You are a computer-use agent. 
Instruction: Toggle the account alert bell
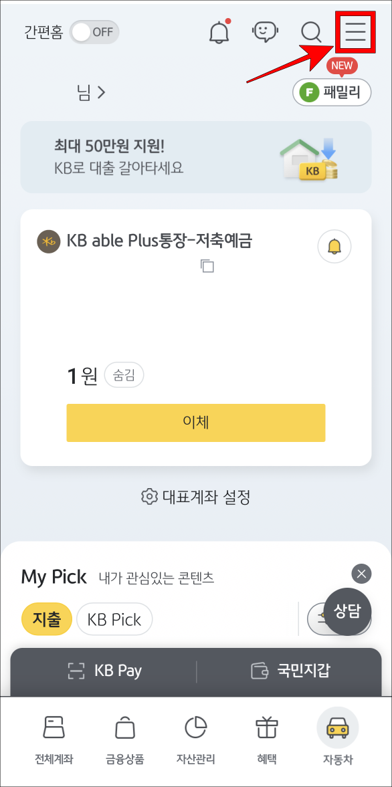tap(334, 247)
